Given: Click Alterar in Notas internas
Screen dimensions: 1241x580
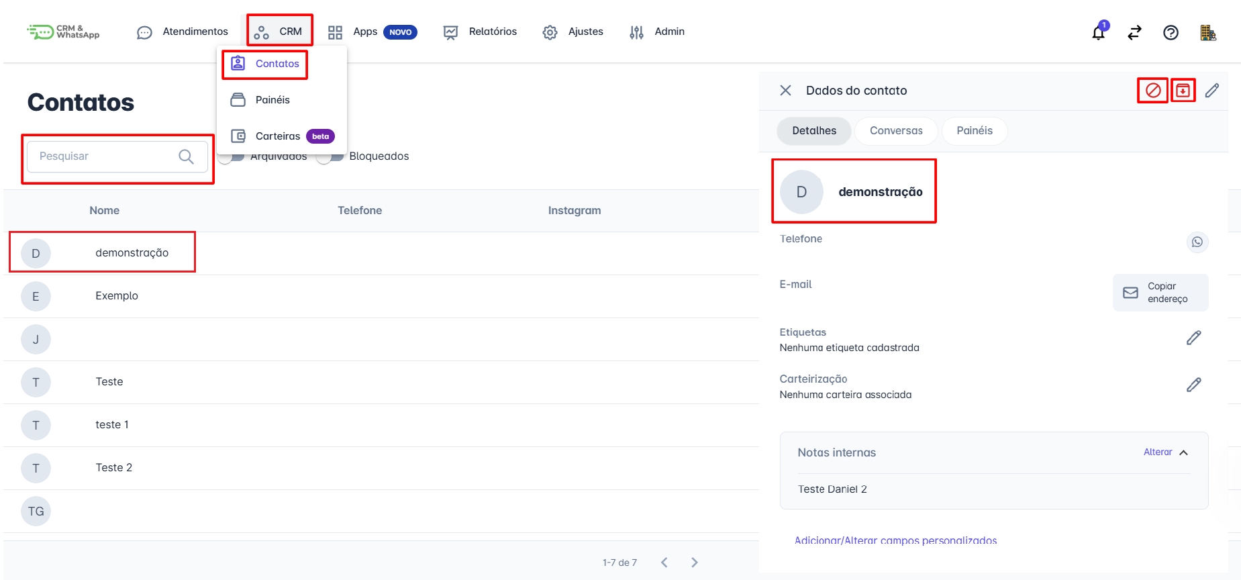Looking at the screenshot, I should coord(1158,452).
